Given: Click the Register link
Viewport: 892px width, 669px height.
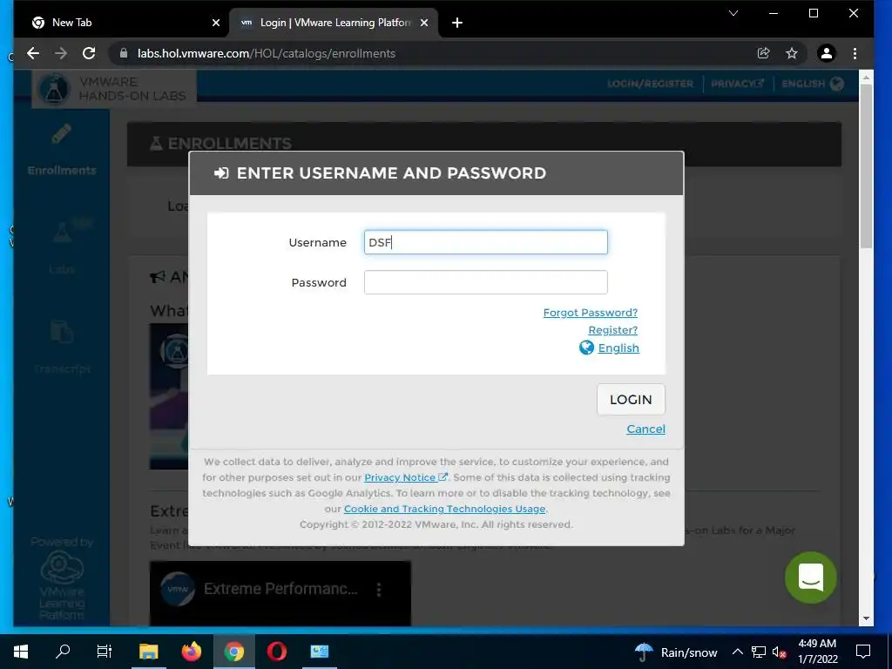Looking at the screenshot, I should pyautogui.click(x=612, y=330).
